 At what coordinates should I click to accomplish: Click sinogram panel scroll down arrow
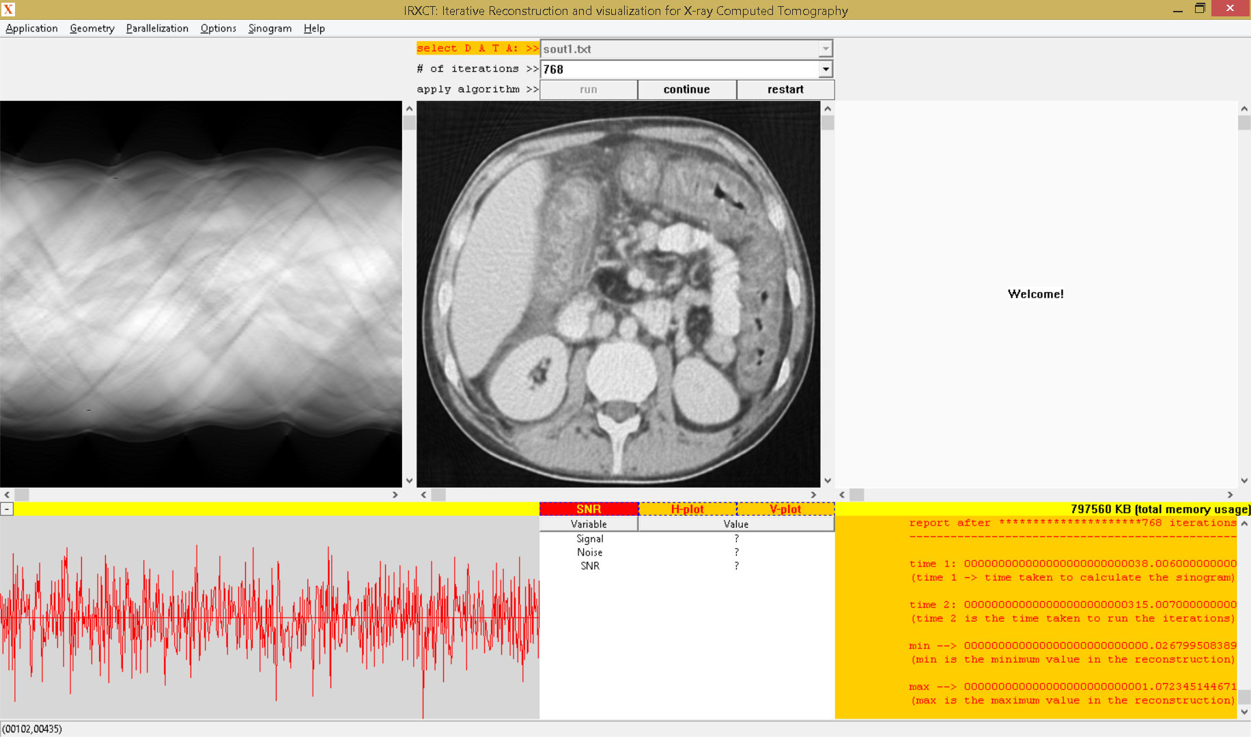pos(409,480)
